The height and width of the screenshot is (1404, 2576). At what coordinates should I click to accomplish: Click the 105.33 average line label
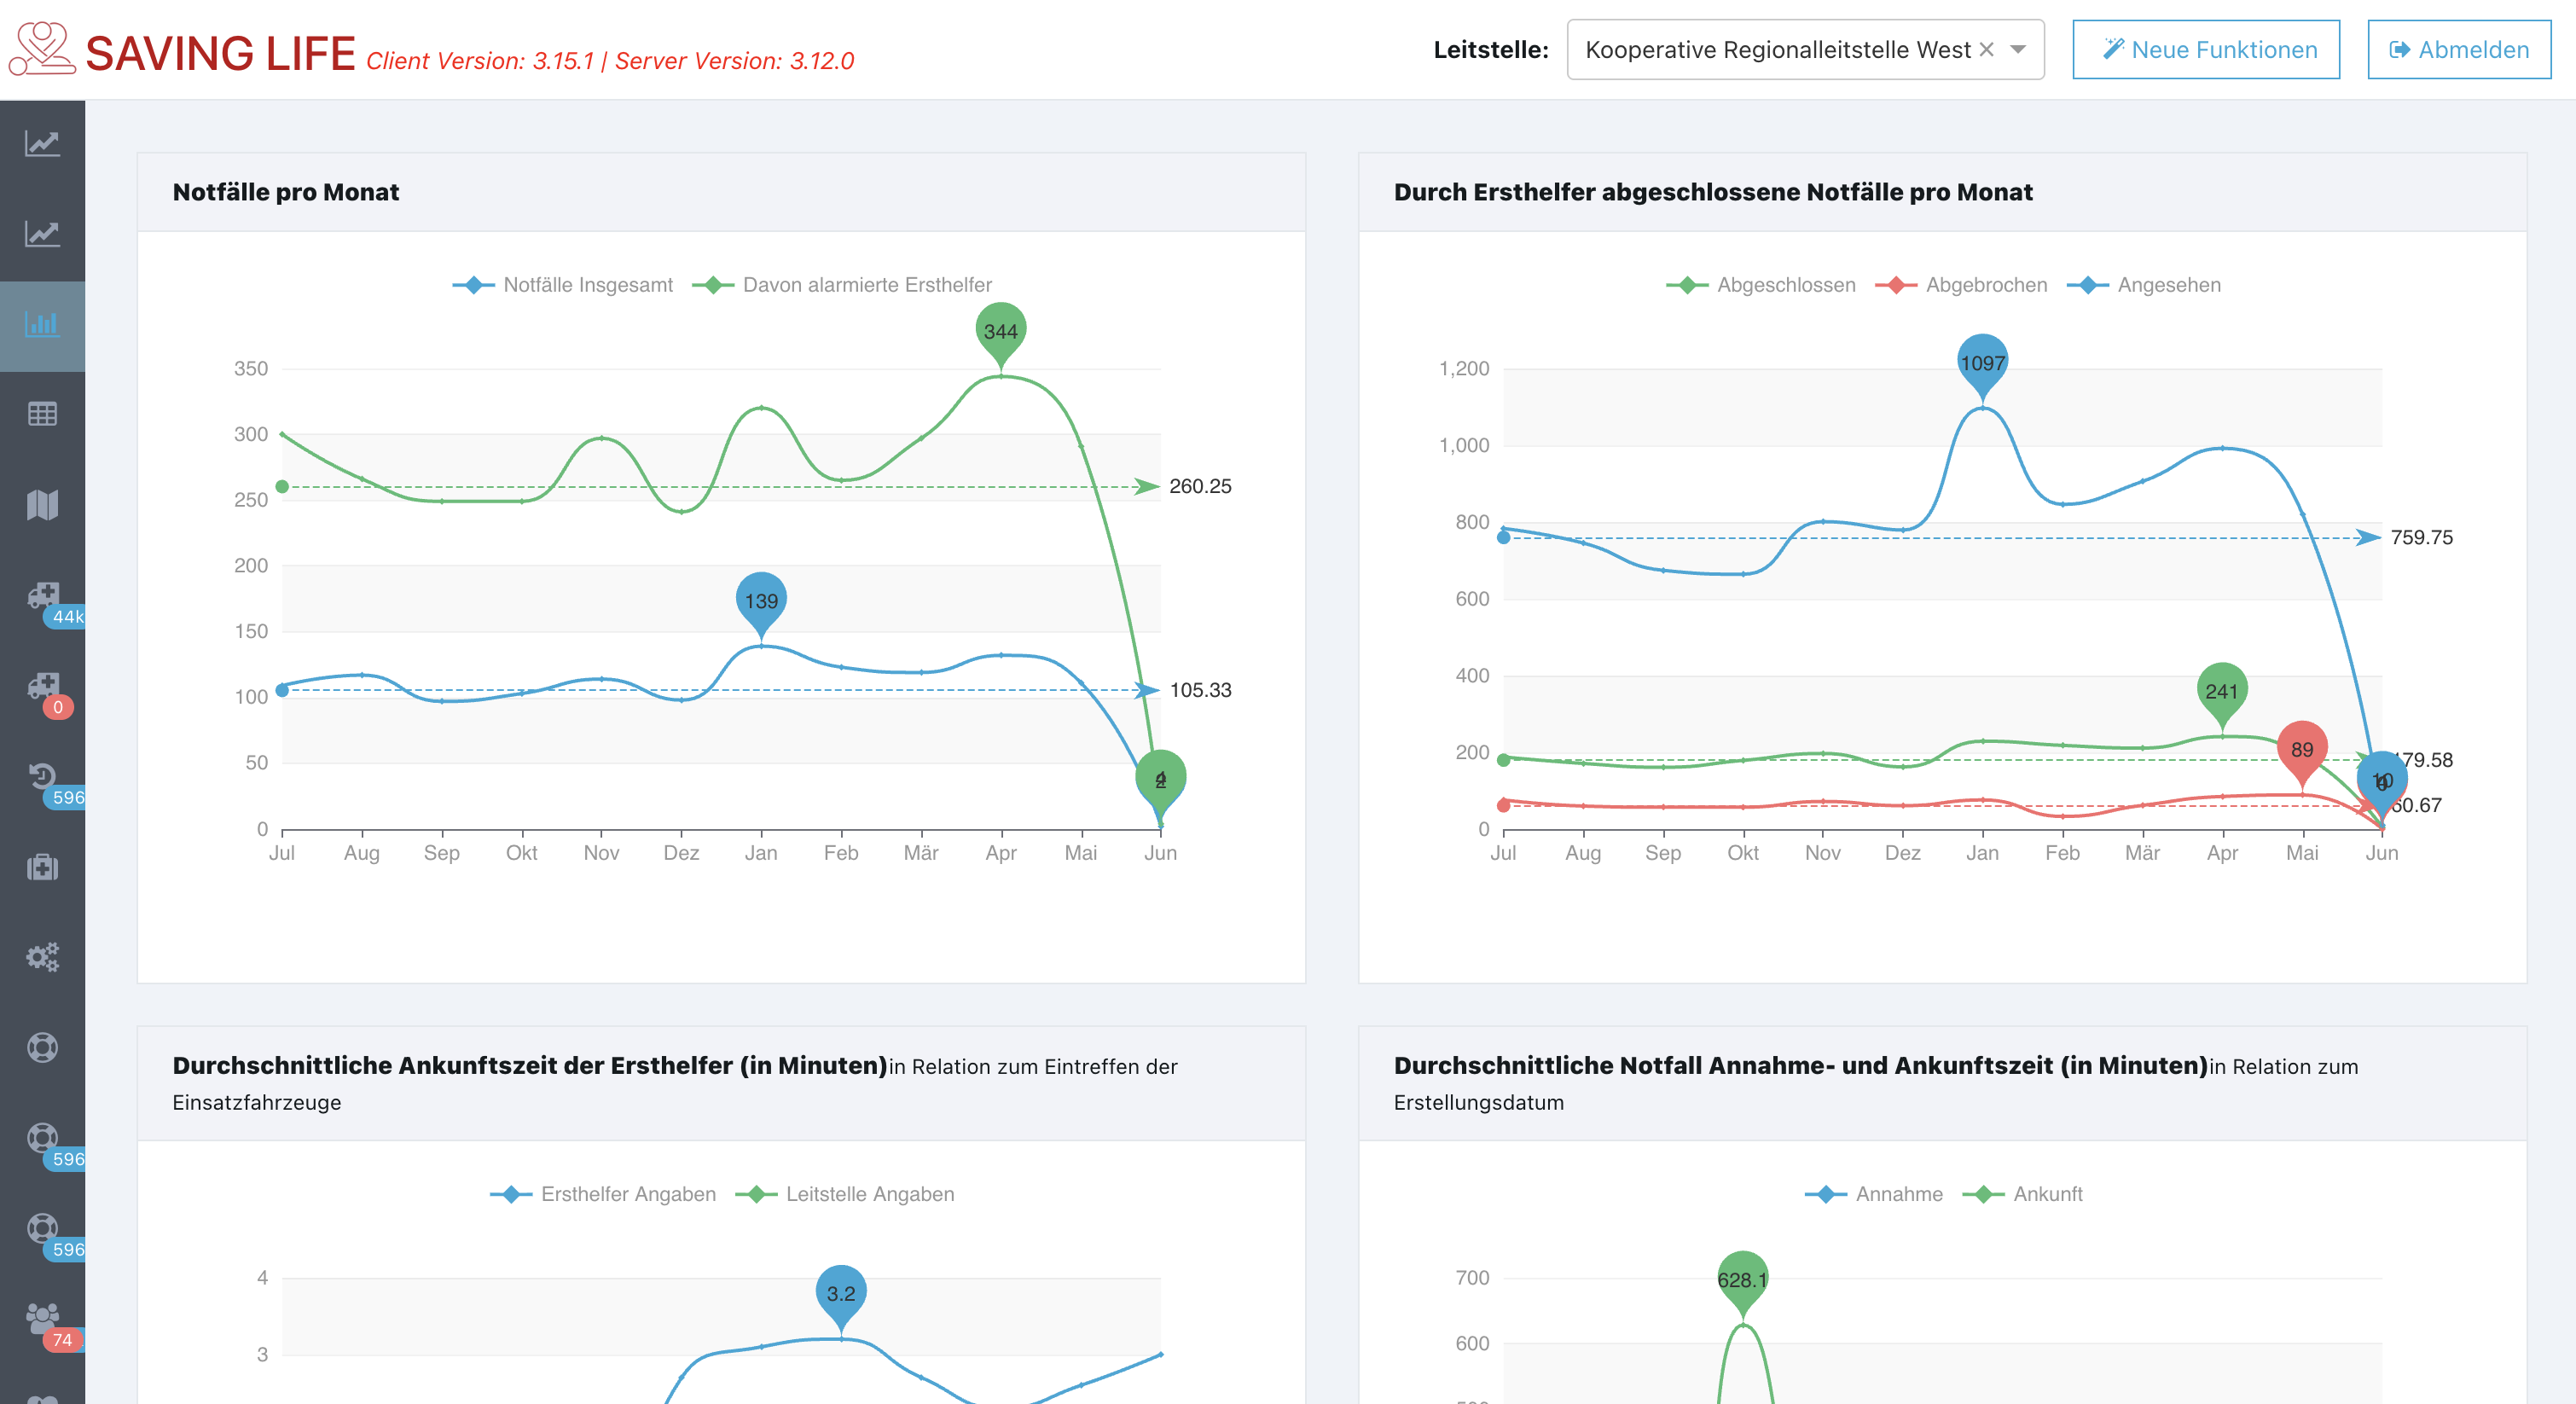1200,690
